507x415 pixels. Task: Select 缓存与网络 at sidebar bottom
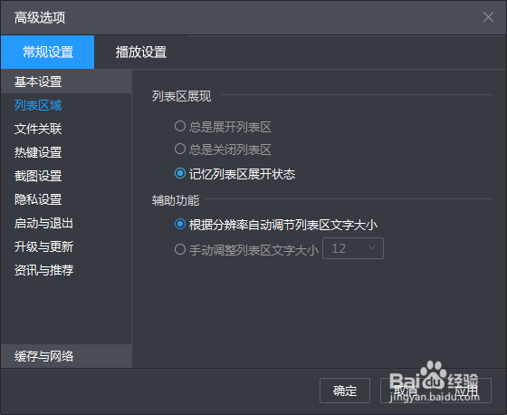(x=66, y=356)
